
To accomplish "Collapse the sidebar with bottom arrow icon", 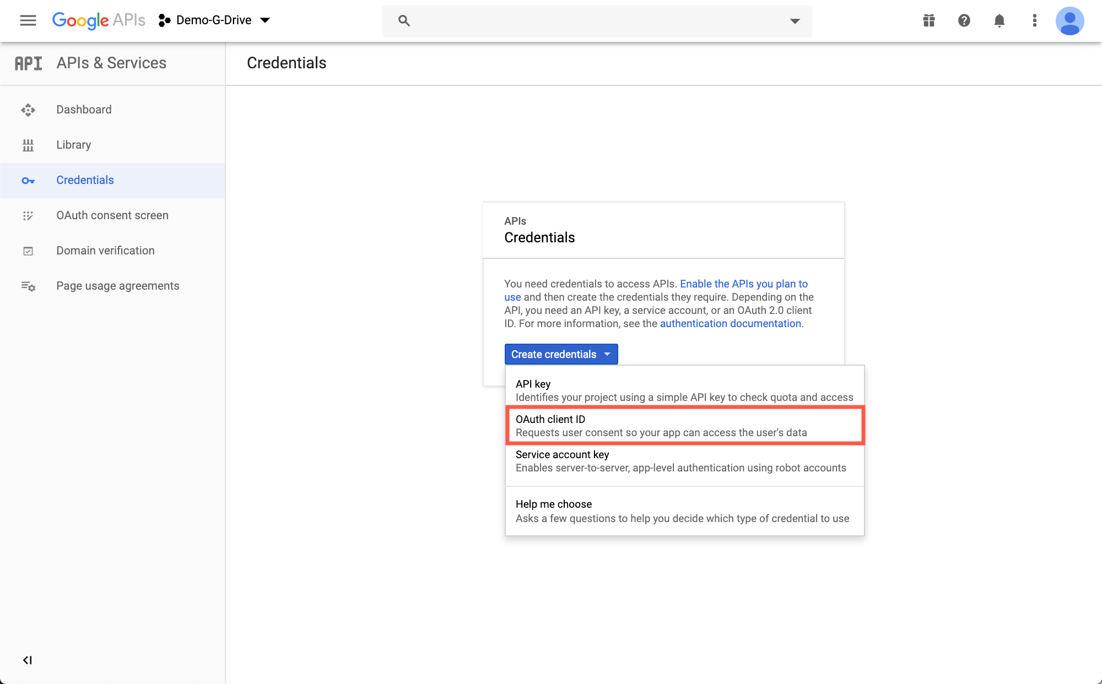I will point(27,660).
